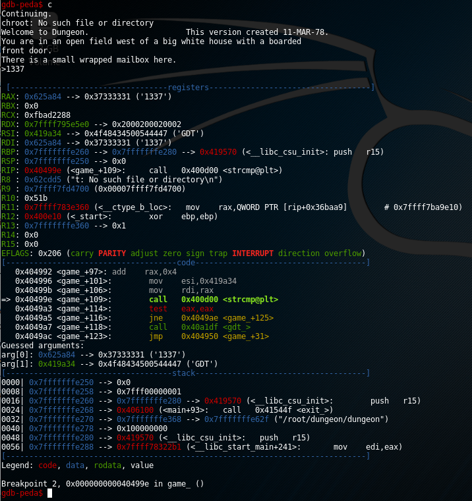Click the call 0x40a1df <gdt_> instruction

[x=200, y=327]
